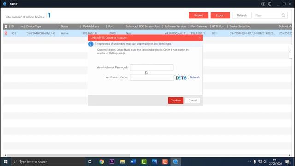Focus the Administrator Password field
The image size is (295, 166).
152,67
